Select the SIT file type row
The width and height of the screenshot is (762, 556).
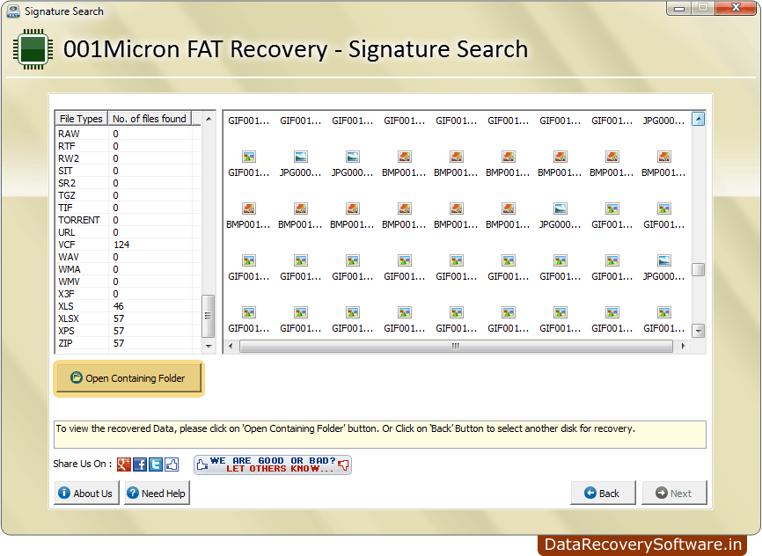pos(128,171)
